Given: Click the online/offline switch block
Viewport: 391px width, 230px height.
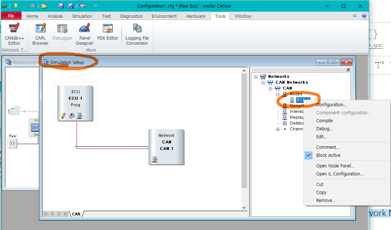Looking at the screenshot, I should click(x=35, y=128).
